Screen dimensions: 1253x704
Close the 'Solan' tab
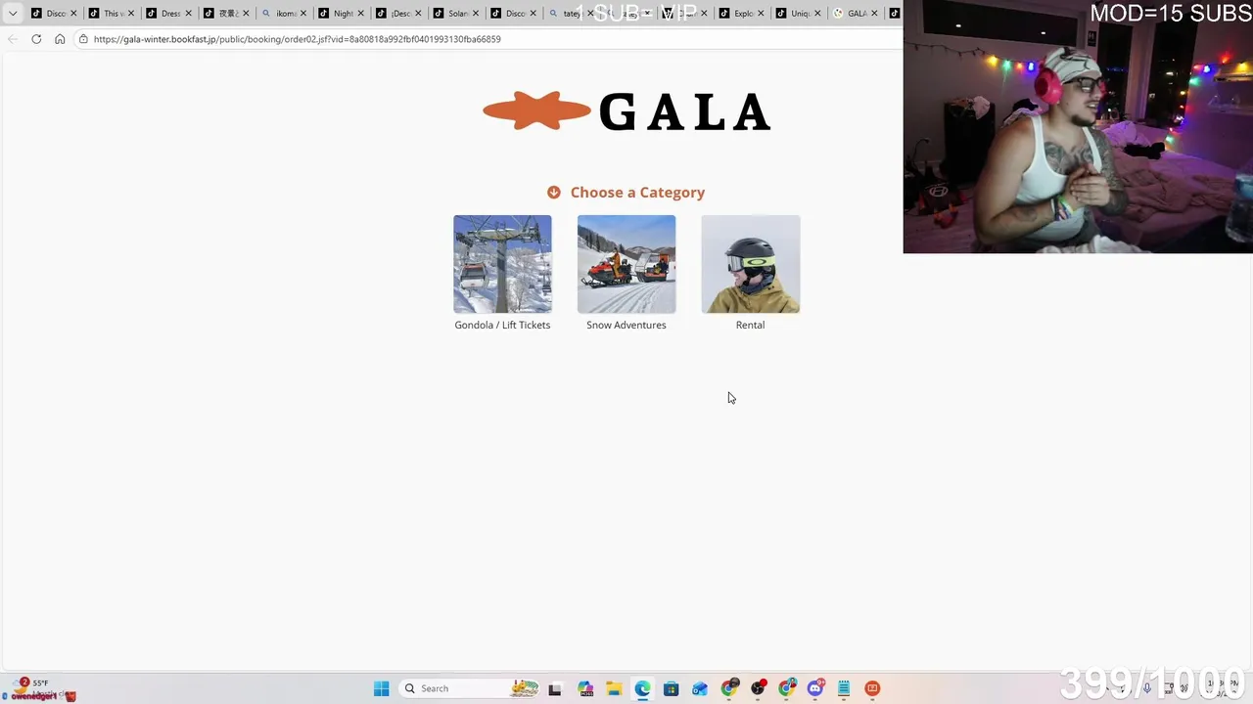(x=476, y=14)
